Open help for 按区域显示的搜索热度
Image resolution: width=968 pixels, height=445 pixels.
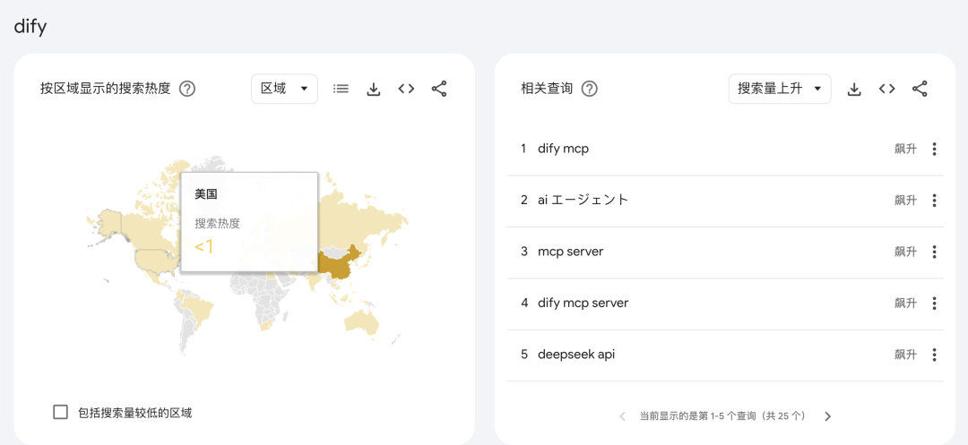click(187, 89)
